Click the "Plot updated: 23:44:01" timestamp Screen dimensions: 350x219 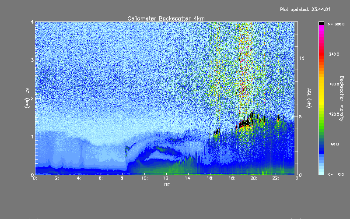click(305, 9)
